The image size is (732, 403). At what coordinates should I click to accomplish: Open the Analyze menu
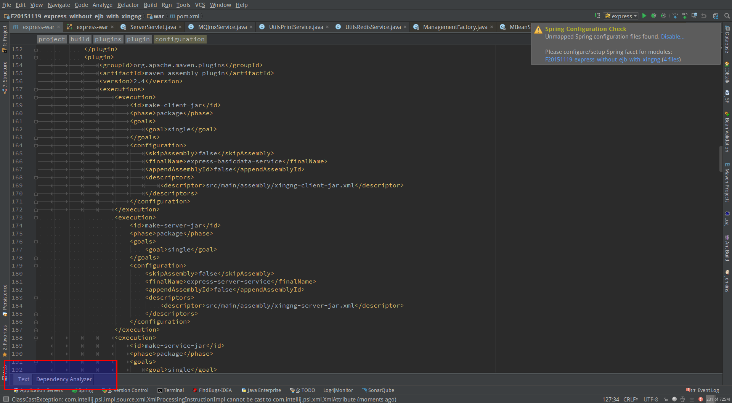[102, 5]
